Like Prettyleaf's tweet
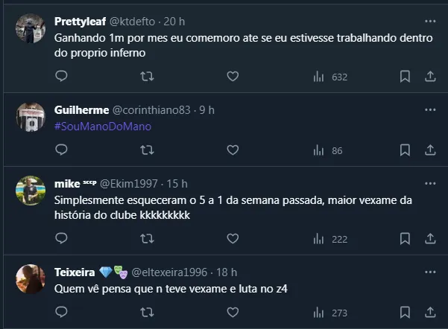 click(233, 76)
